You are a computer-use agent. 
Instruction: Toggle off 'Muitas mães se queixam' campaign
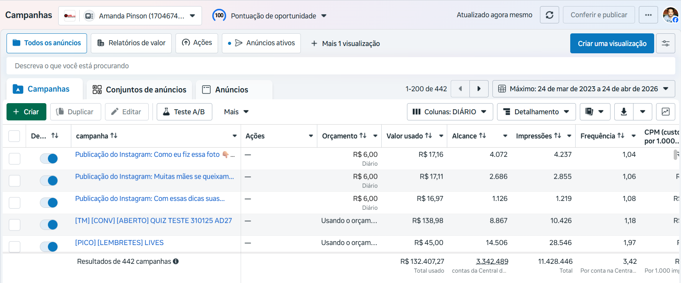point(49,181)
